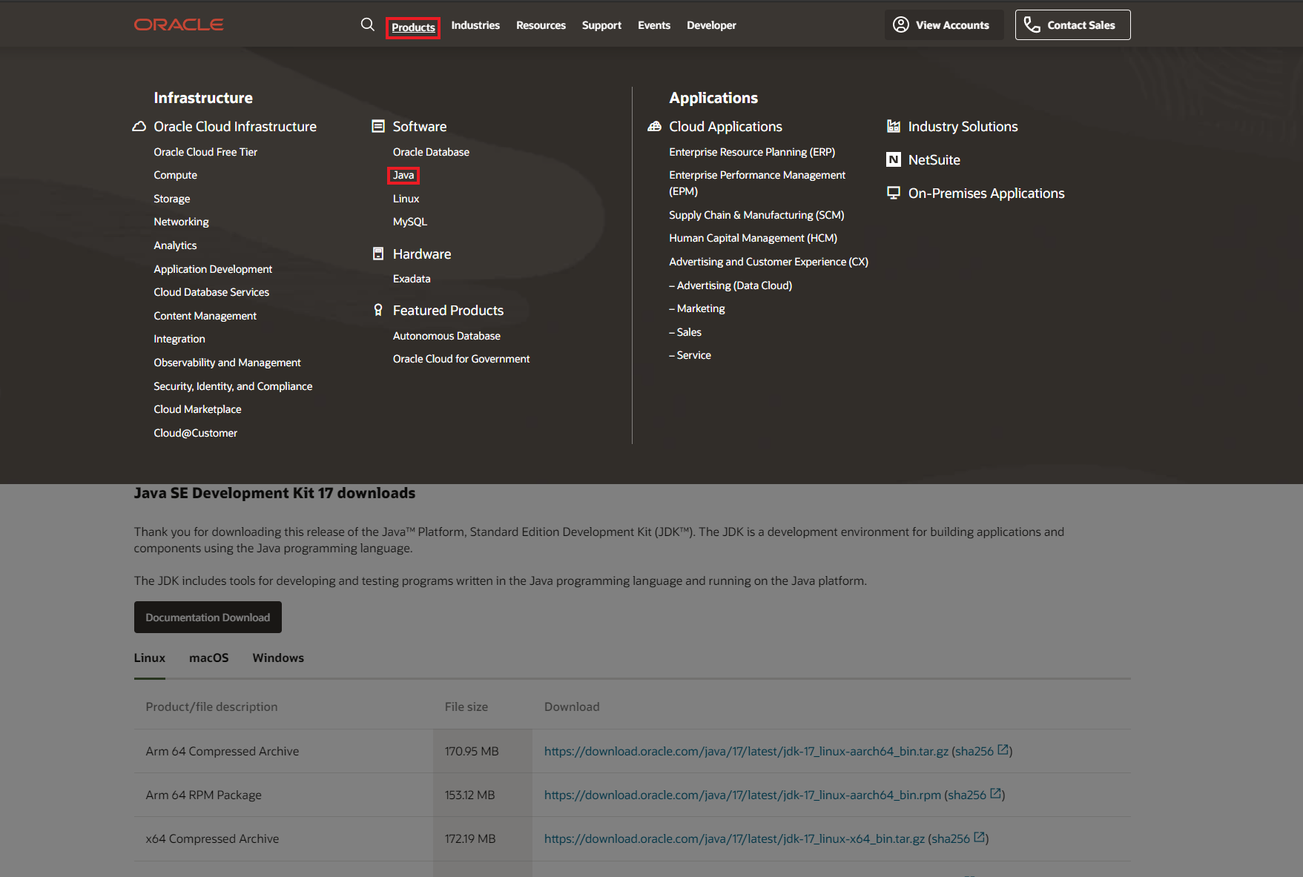This screenshot has height=877, width=1303.
Task: Open Application Development link
Action: coord(213,269)
